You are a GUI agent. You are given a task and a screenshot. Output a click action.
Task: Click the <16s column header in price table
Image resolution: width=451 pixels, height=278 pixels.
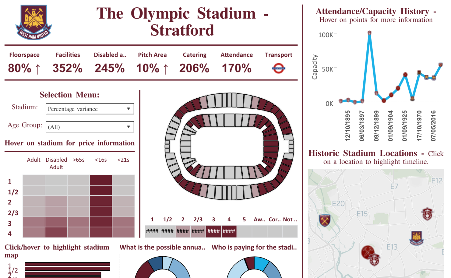(x=101, y=160)
